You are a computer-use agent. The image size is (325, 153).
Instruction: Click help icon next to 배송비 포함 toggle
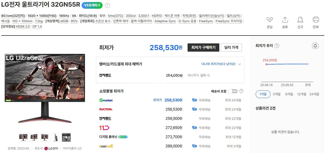point(241,91)
